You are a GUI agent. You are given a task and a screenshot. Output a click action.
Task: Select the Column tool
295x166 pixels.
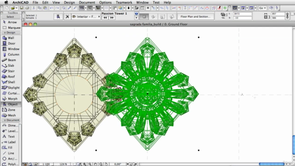pos(11,54)
